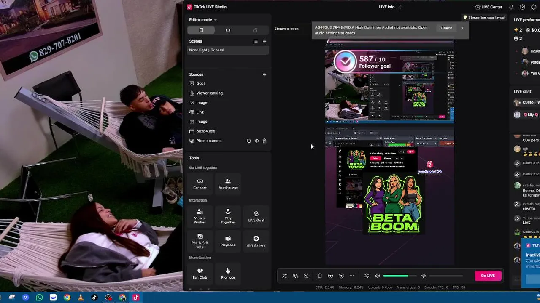Select the Stream-o-ween tab
The height and width of the screenshot is (303, 540).
tap(286, 29)
